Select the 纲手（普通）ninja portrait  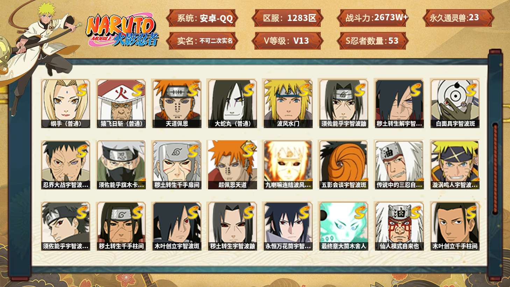point(65,103)
